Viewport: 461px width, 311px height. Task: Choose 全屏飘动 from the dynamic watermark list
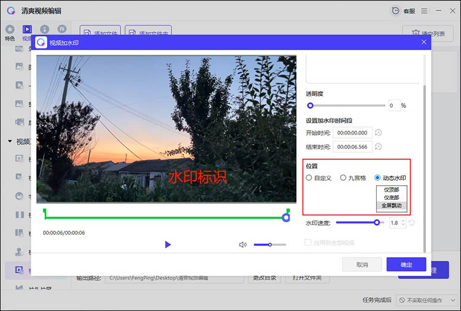(392, 205)
